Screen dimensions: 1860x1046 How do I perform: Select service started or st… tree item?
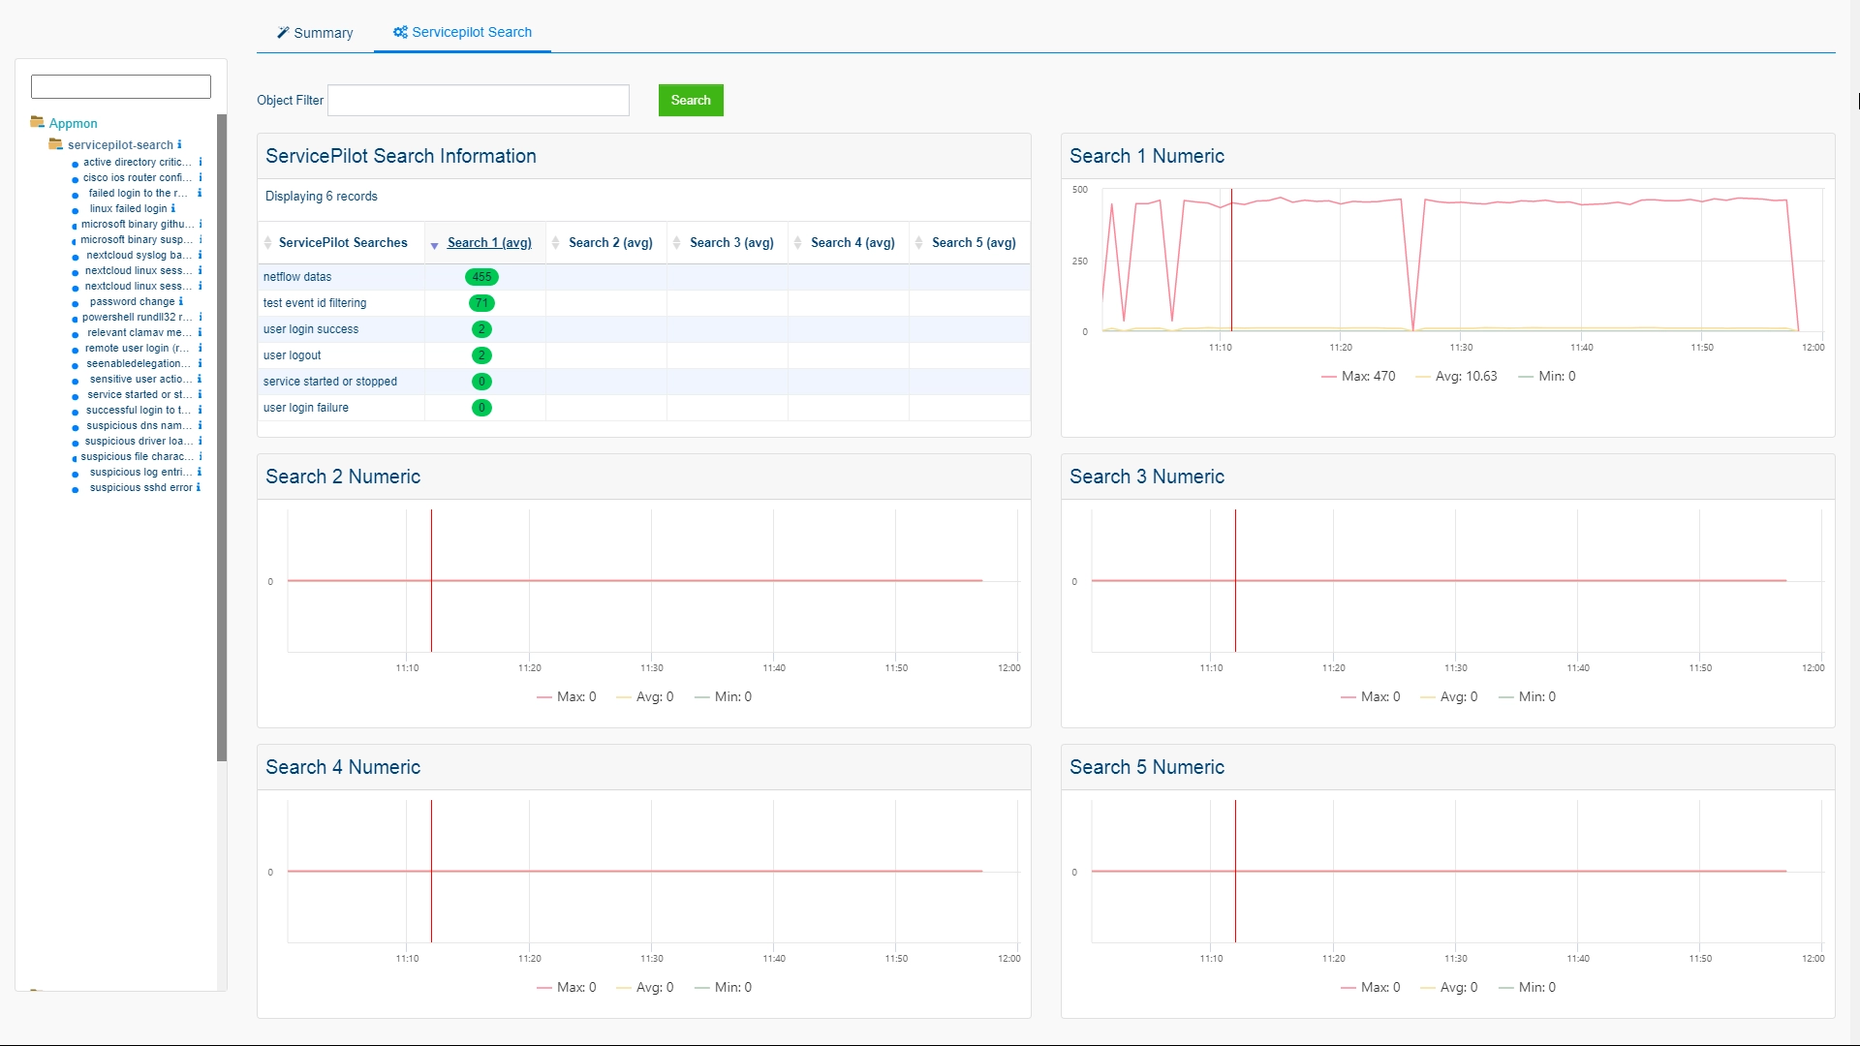[x=139, y=395]
